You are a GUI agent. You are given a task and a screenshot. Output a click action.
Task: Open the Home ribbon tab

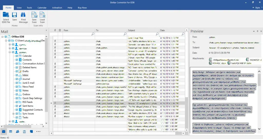point(8,8)
